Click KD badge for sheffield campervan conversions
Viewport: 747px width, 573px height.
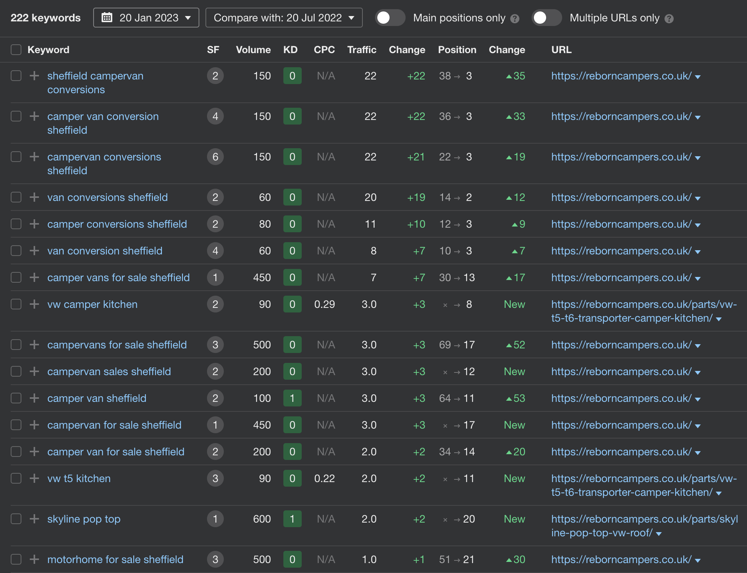[x=292, y=76]
